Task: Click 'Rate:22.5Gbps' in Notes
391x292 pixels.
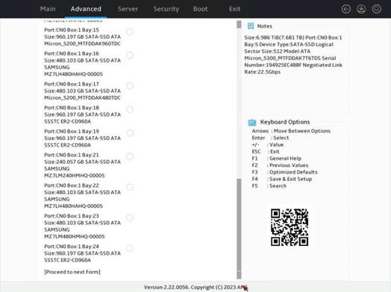Action: coord(263,72)
